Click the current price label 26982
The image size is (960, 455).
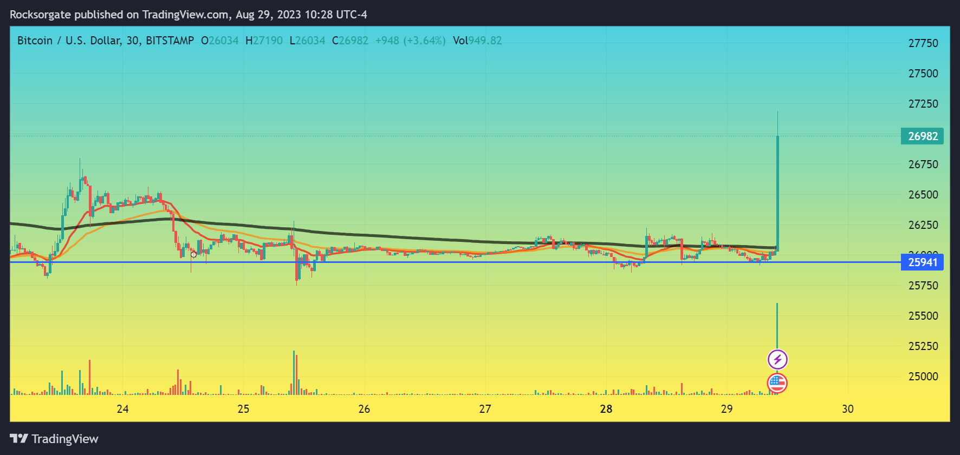tap(922, 136)
